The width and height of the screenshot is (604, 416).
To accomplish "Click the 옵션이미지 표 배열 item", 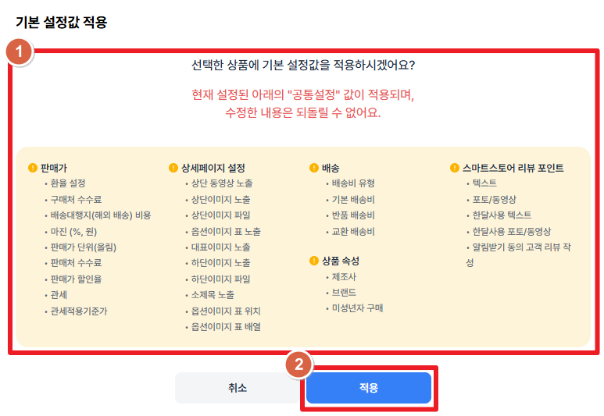I will click(x=226, y=327).
